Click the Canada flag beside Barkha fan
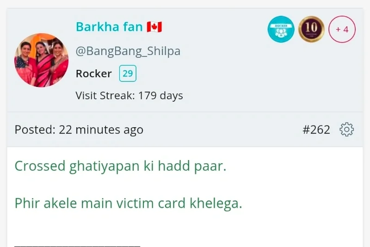 pyautogui.click(x=154, y=27)
